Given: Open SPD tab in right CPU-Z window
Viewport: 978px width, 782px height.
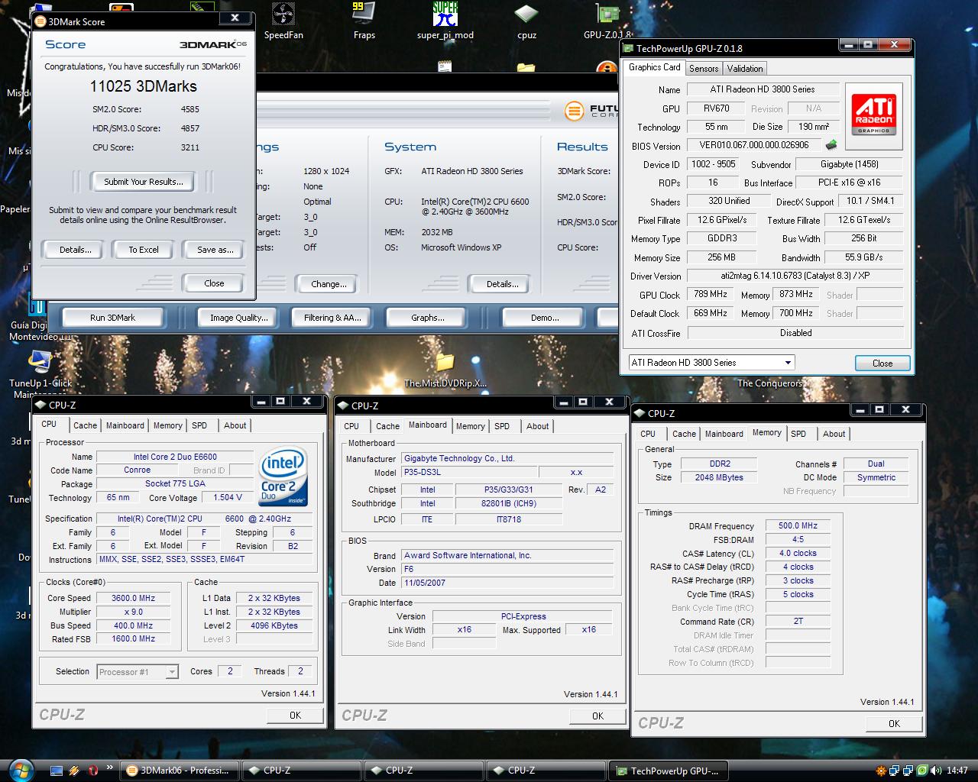Looking at the screenshot, I should click(798, 434).
